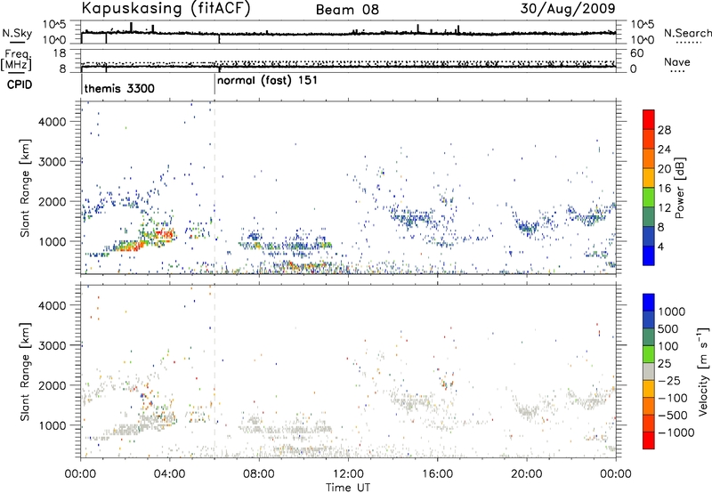Click the dotted line sample under Nave
This screenshot has height=493, width=712.
677,72
